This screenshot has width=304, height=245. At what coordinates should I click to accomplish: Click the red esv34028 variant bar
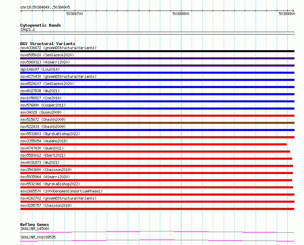coord(157,116)
